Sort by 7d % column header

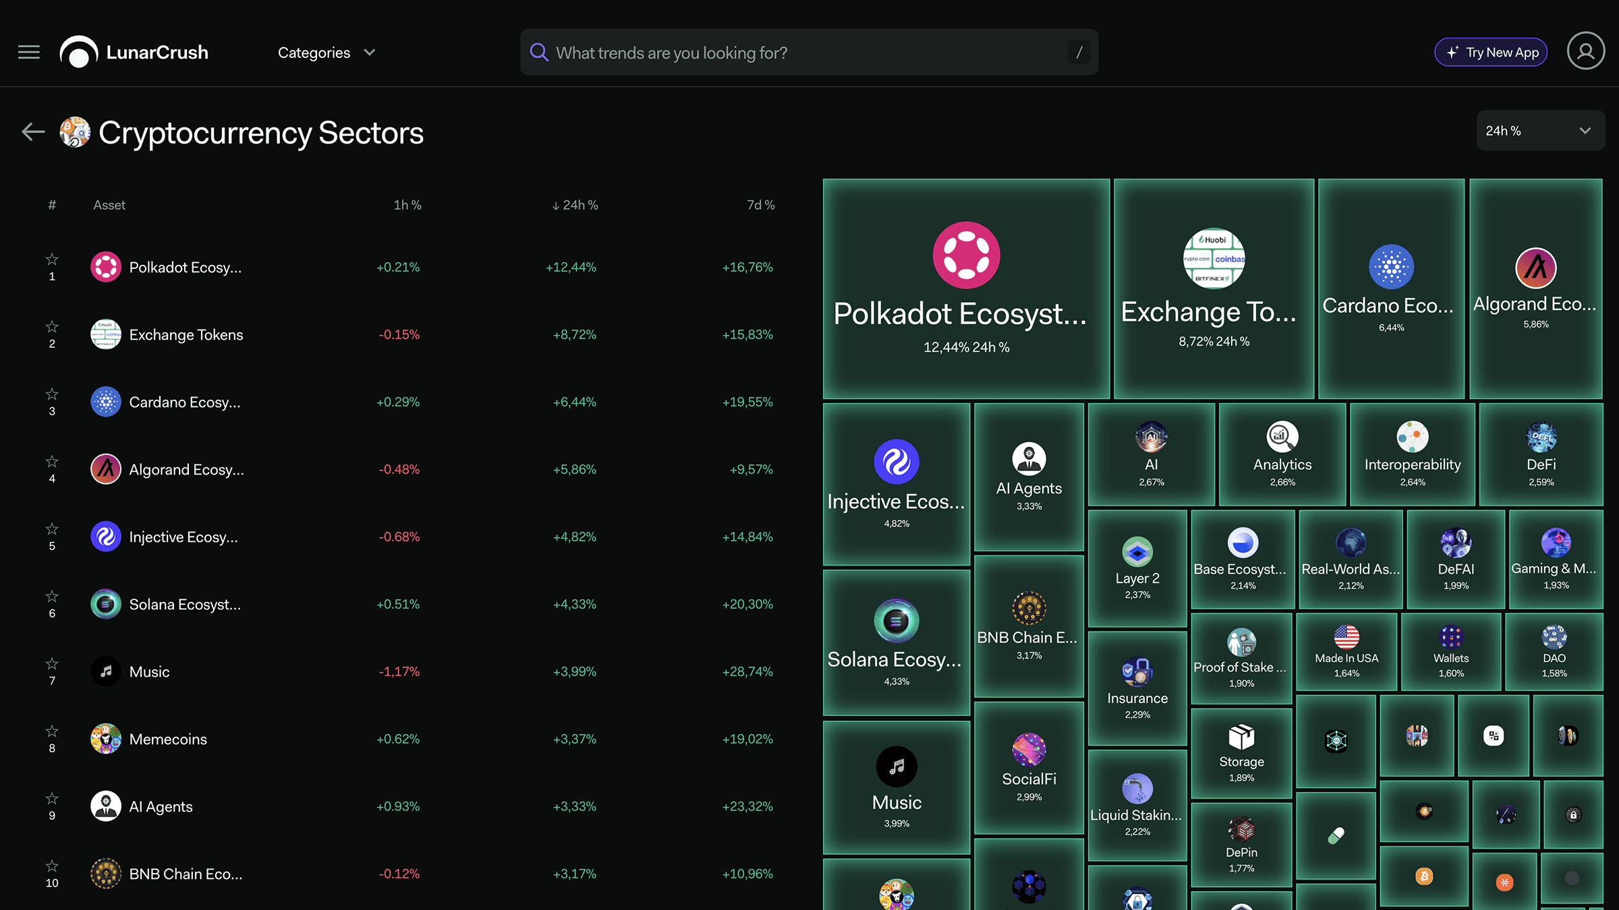(x=760, y=205)
